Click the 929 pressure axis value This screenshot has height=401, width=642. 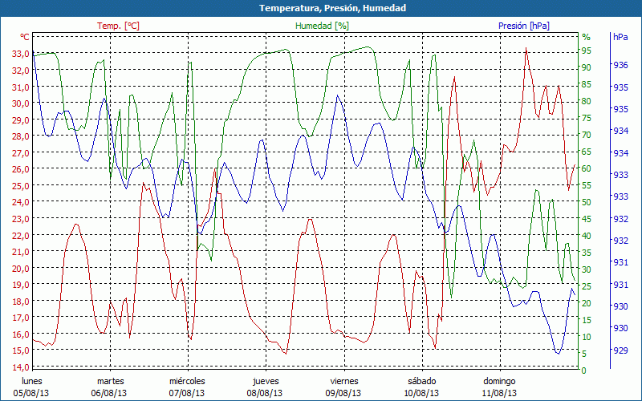tap(620, 350)
